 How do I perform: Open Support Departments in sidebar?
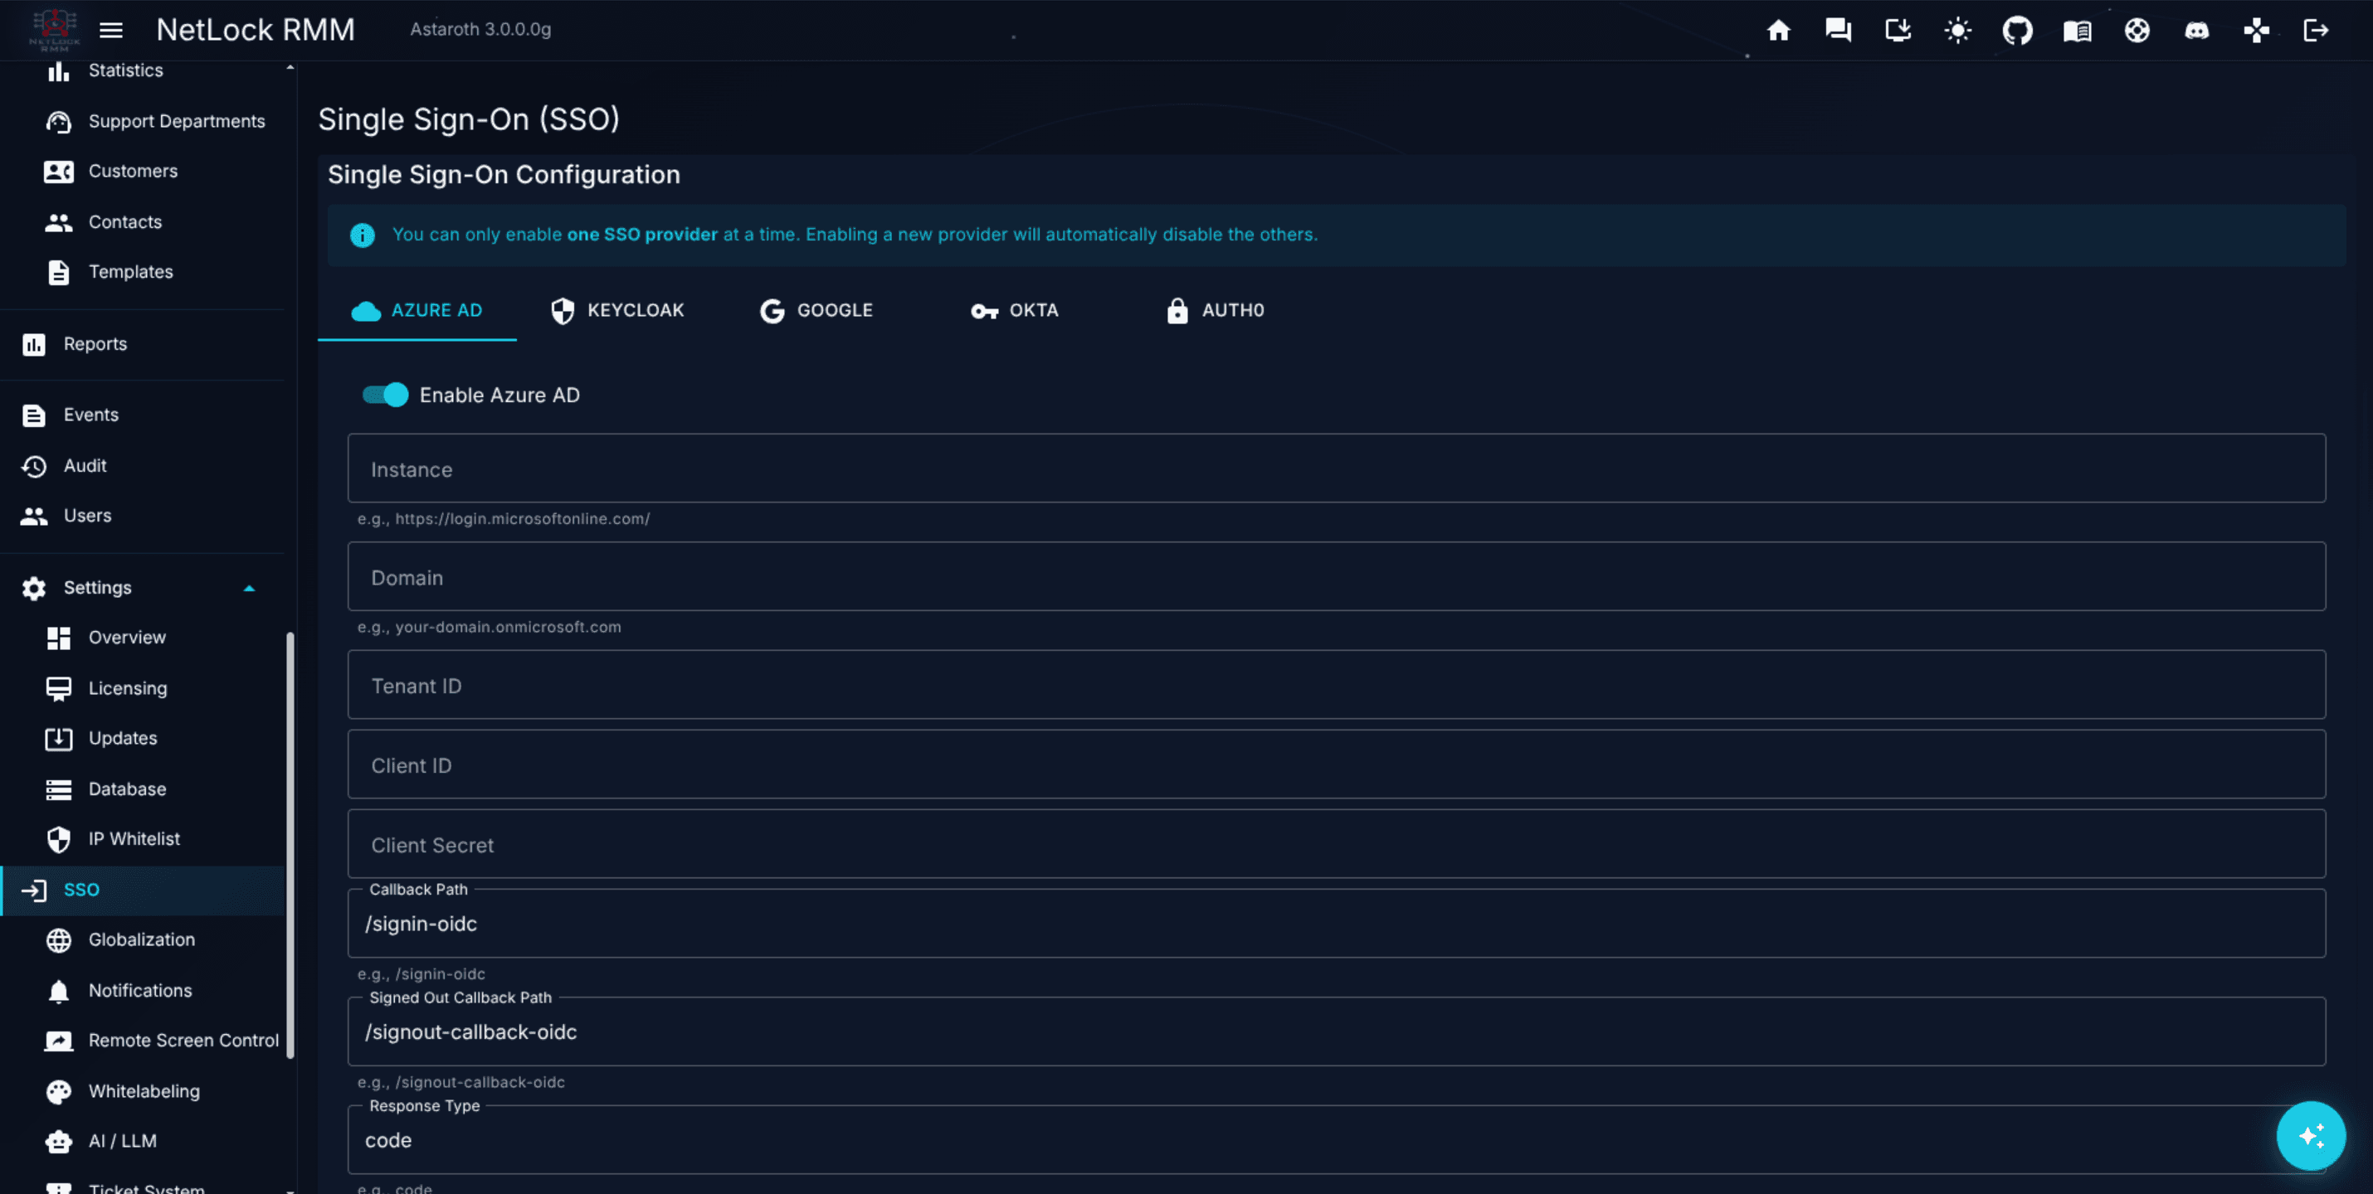pos(176,122)
